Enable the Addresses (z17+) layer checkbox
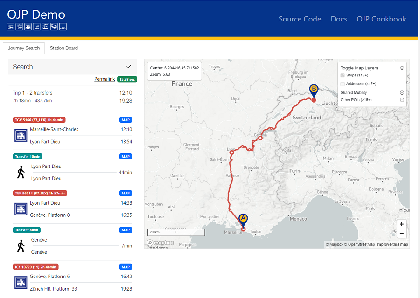Viewport: 420px width, 298px height. point(343,84)
